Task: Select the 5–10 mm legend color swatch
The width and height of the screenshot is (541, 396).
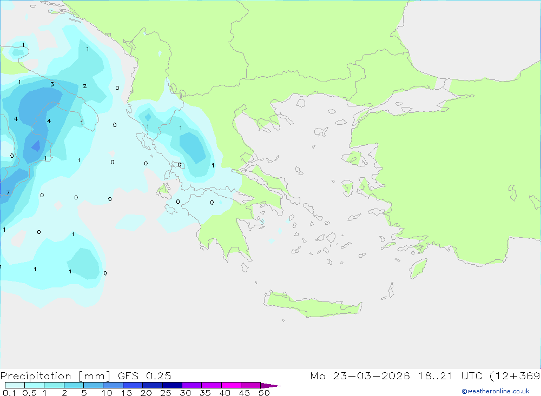Action: point(94,385)
